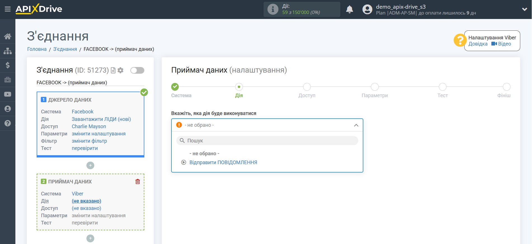Screen dimensions: 532x244
Task: Click the green checkmark on data source block
Action: (144, 92)
